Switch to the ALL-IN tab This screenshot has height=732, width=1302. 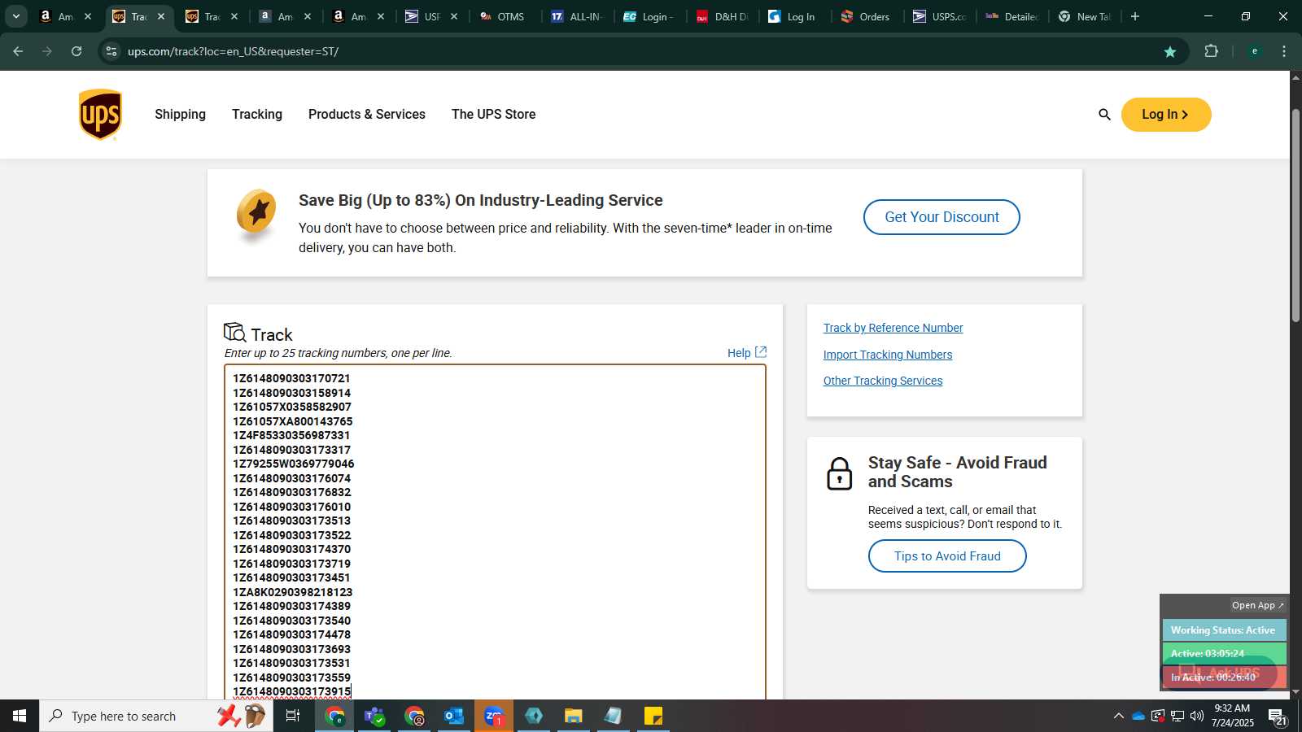(x=578, y=16)
